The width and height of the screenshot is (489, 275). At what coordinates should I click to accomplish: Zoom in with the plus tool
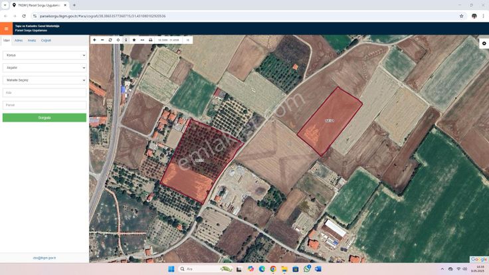(x=94, y=40)
